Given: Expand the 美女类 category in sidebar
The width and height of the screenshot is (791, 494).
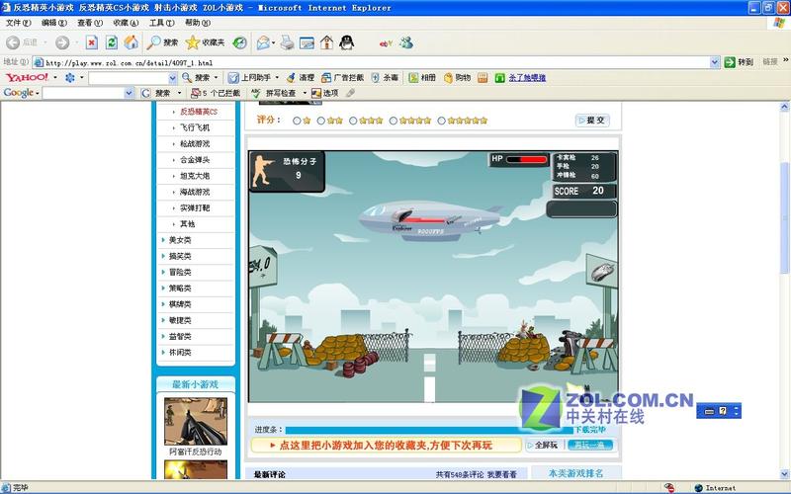Looking at the screenshot, I should pyautogui.click(x=180, y=240).
